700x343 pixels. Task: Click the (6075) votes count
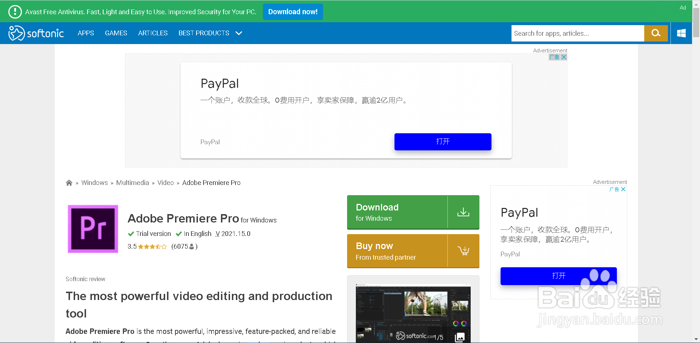[x=184, y=247]
